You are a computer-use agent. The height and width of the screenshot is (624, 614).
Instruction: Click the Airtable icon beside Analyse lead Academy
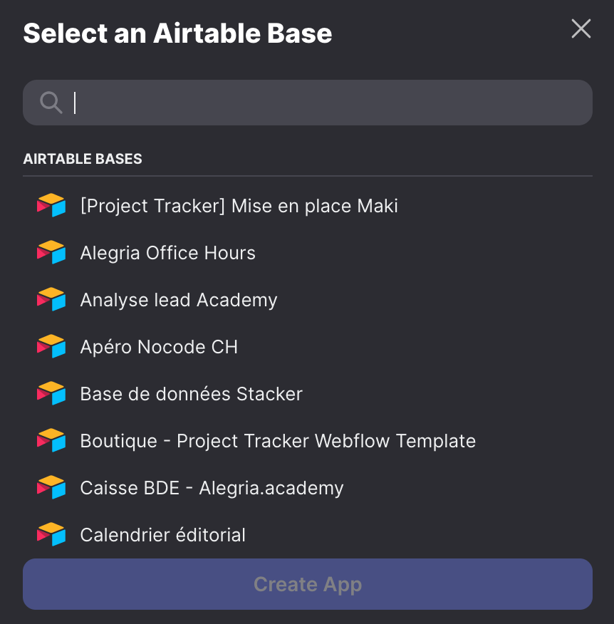51,299
